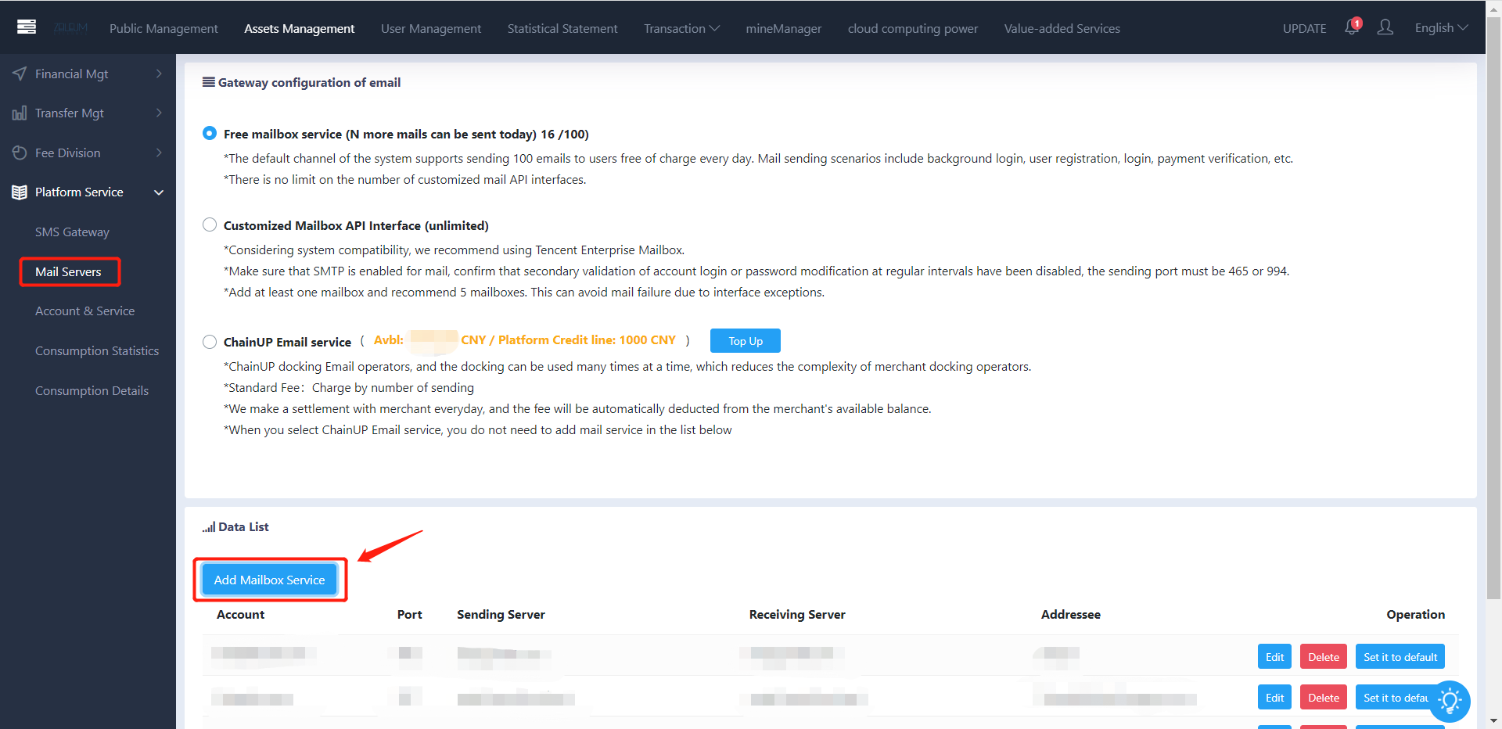
Task: Click the Top Up button
Action: pos(746,341)
